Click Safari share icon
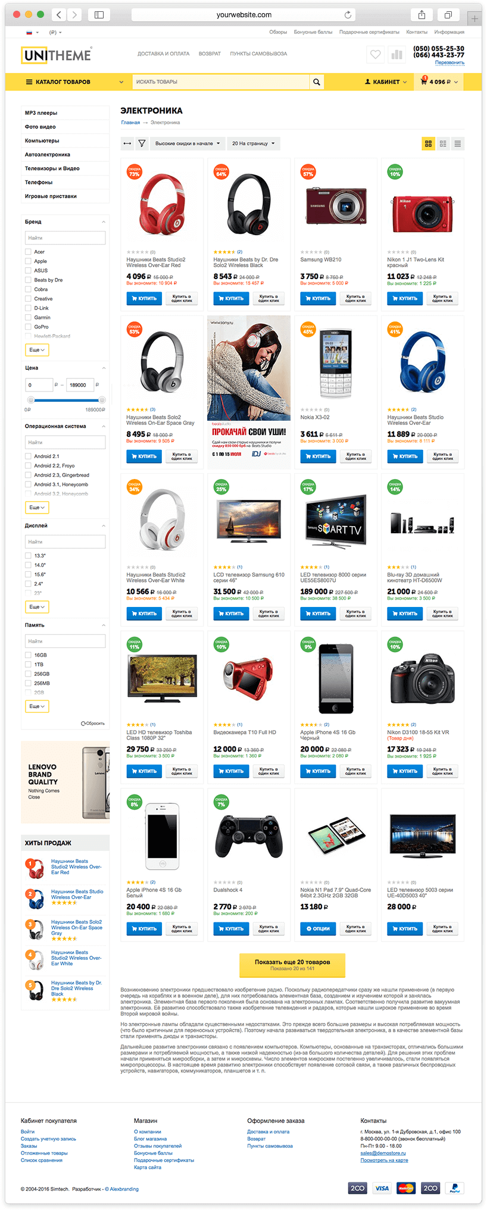 (422, 15)
